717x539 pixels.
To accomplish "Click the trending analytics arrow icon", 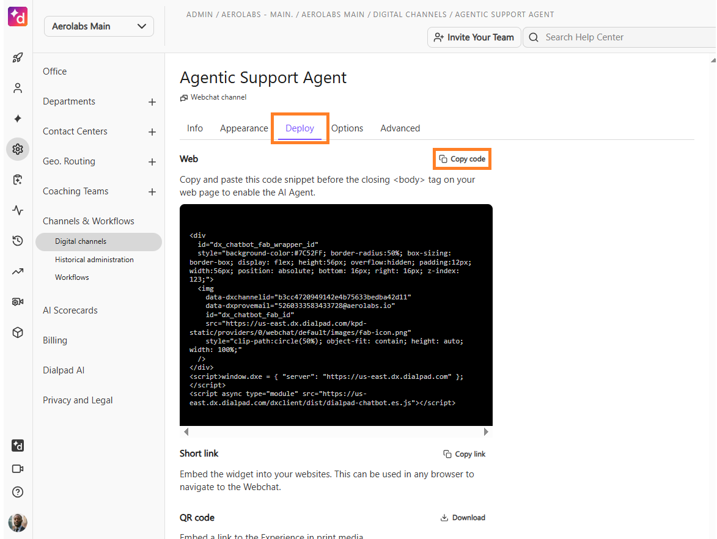I will (18, 271).
